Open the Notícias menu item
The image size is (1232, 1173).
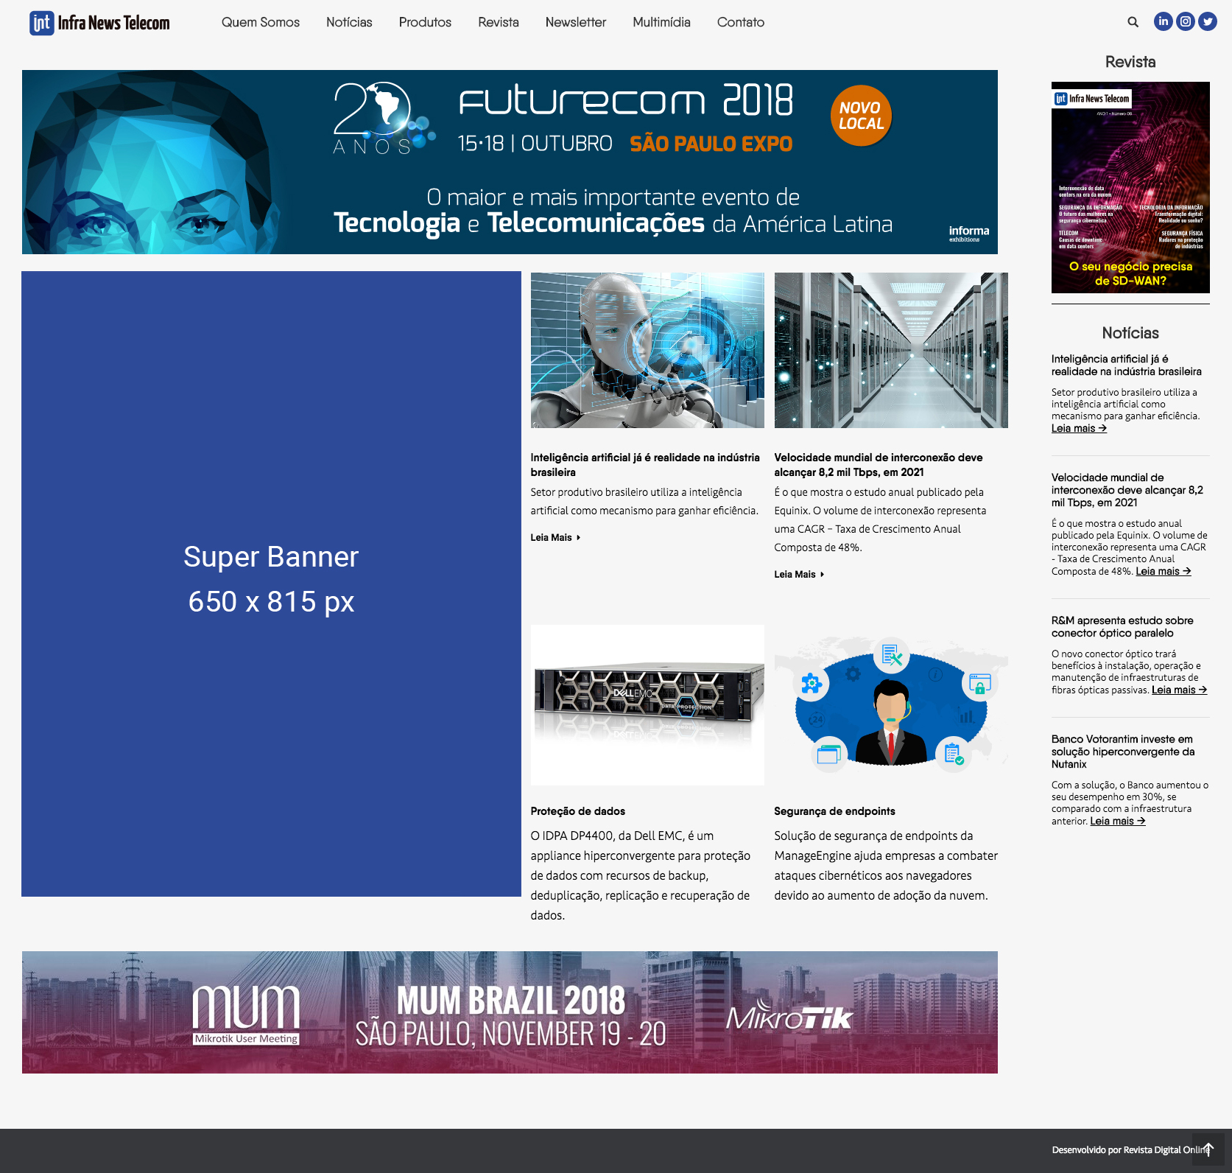pyautogui.click(x=349, y=22)
